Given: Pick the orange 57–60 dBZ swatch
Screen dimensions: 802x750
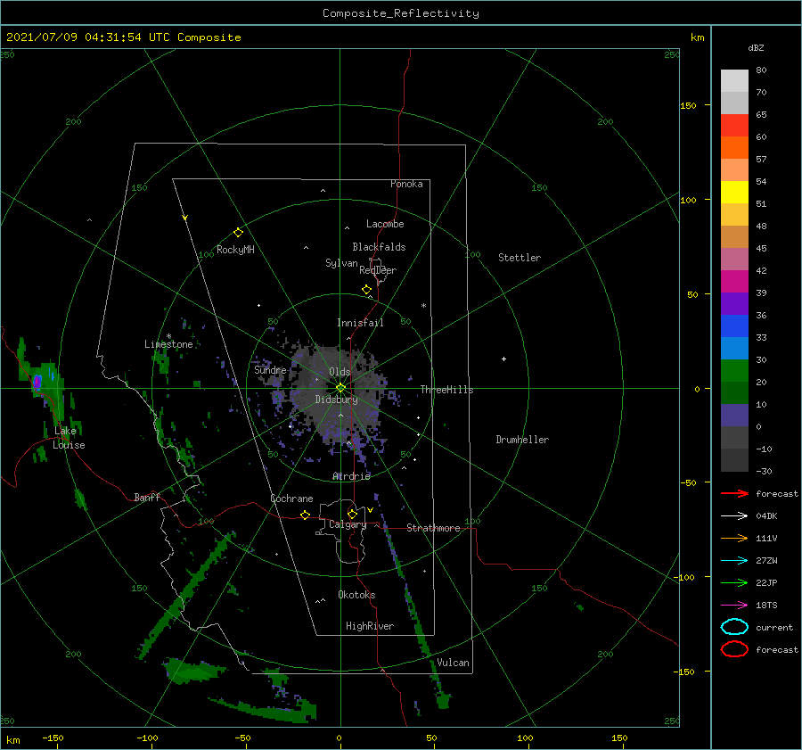Looking at the screenshot, I should 734,148.
